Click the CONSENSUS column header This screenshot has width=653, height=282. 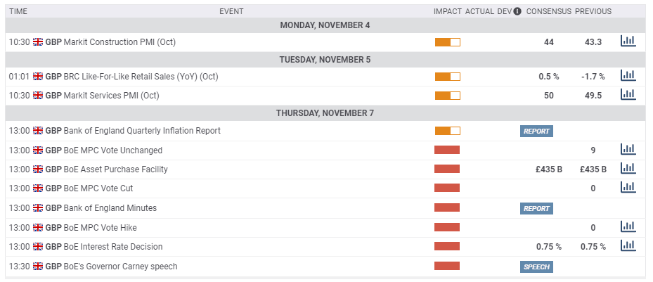coord(548,11)
